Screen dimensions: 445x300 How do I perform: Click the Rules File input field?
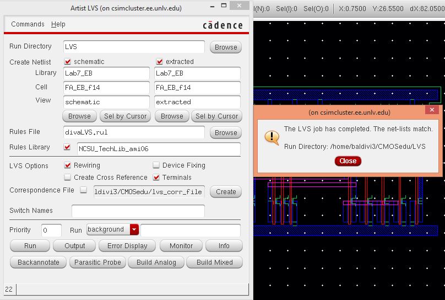[134, 132]
